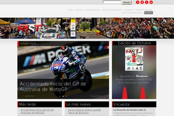The image size is (174, 116).
Task: Click the Registro button
Action: click(148, 13)
